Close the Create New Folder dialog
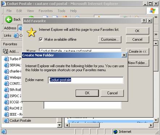This screenshot has width=160, height=135. 124,55
